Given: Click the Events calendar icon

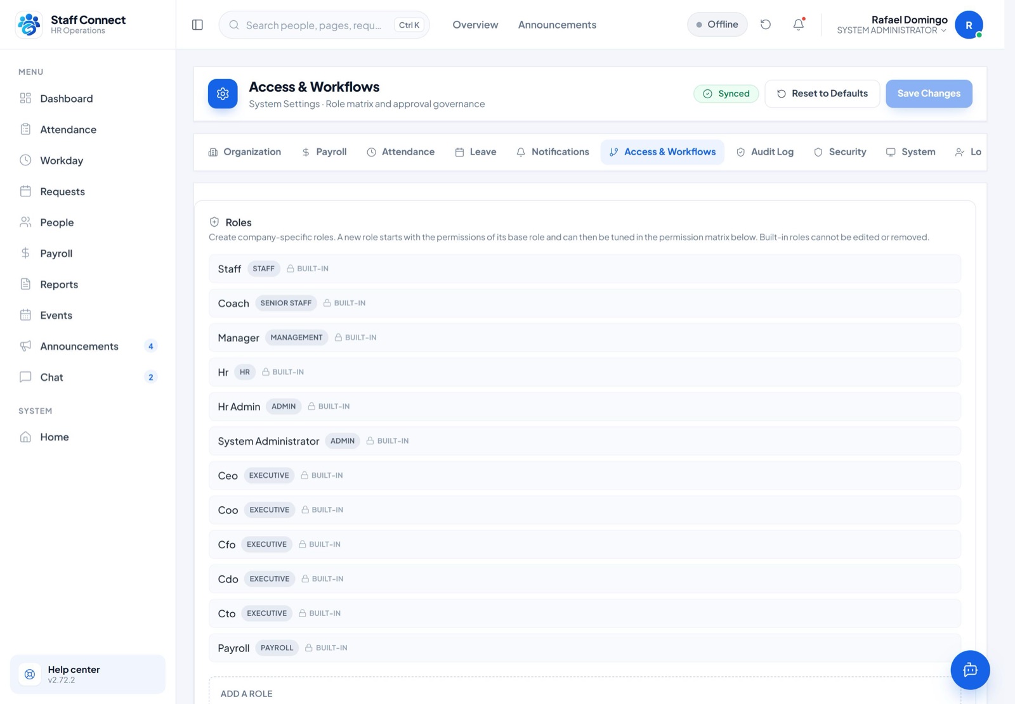Looking at the screenshot, I should [x=25, y=315].
